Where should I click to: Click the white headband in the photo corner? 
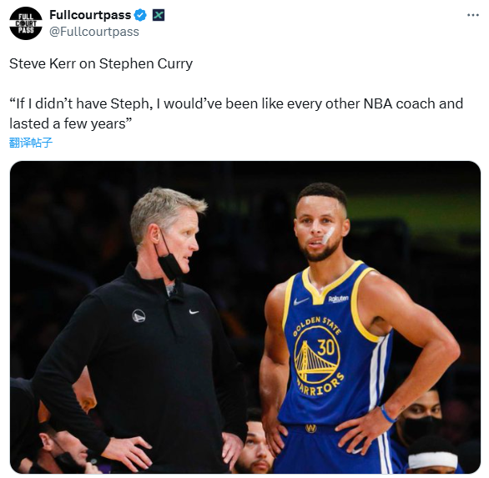433,460
